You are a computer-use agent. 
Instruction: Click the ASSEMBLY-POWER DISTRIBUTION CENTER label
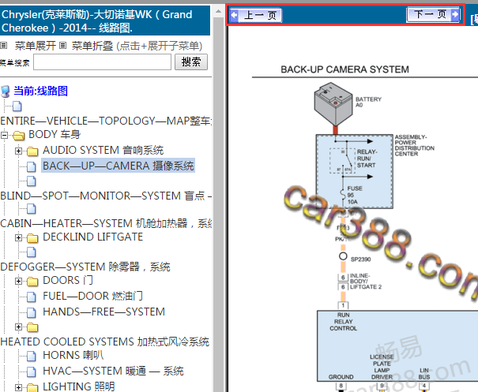click(x=415, y=145)
